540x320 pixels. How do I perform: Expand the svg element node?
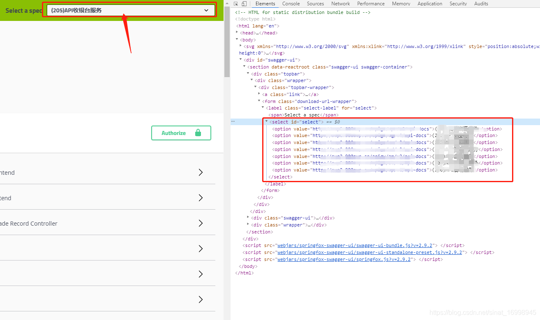click(241, 46)
